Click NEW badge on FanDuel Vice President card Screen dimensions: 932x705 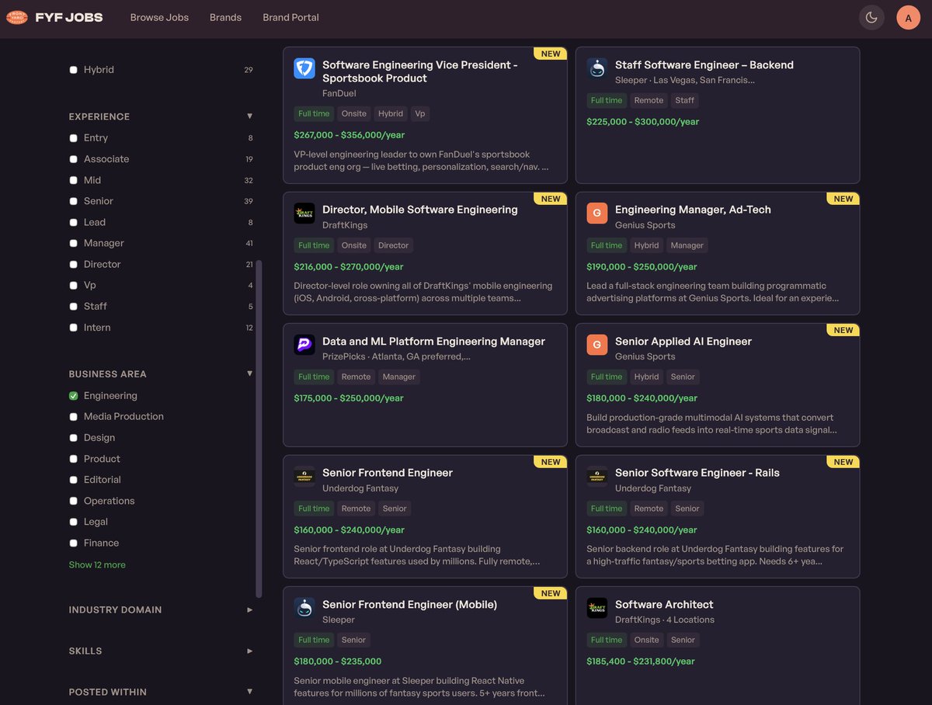(x=551, y=54)
